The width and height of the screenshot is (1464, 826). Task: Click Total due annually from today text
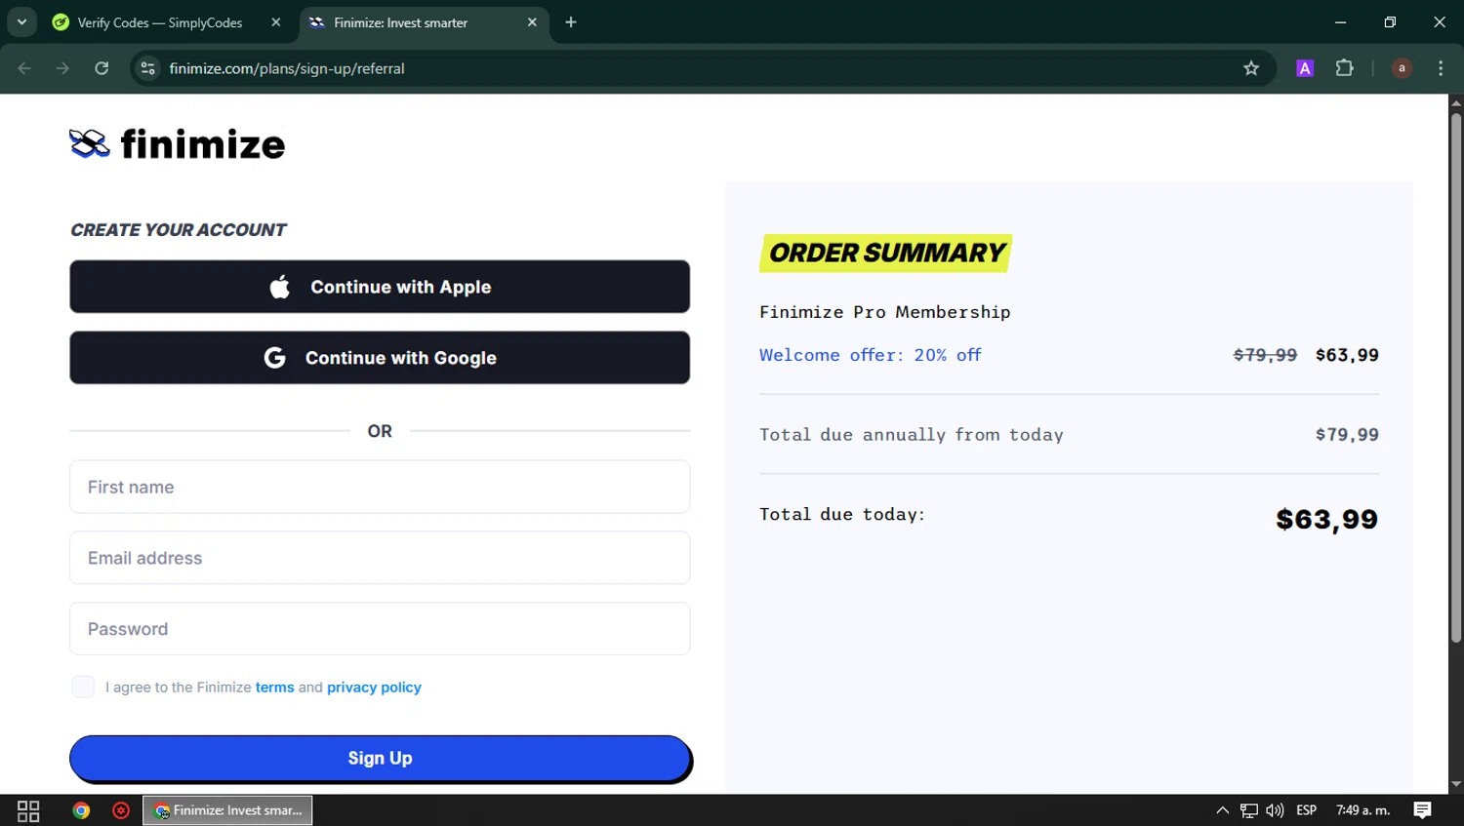pyautogui.click(x=912, y=435)
